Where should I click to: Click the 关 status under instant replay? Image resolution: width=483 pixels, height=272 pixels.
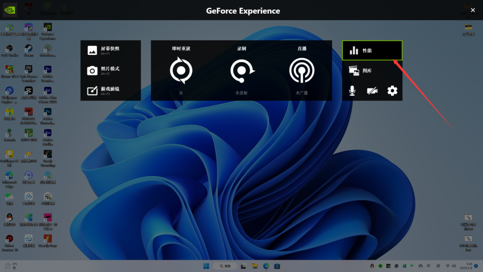181,93
